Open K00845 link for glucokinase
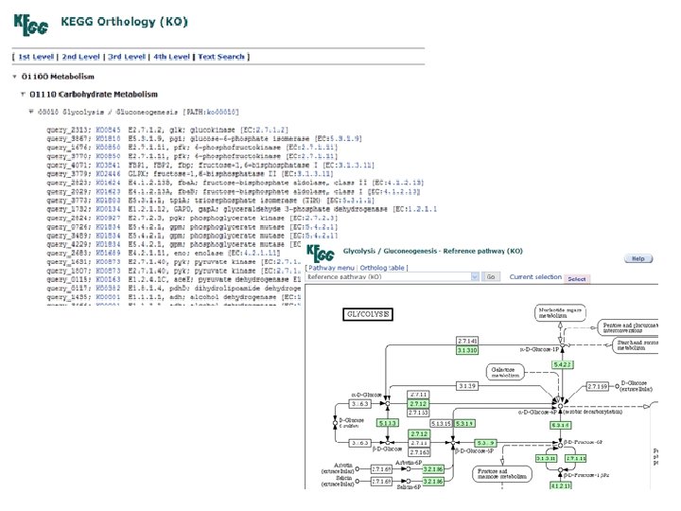Viewport: 681px width, 511px height. point(108,130)
